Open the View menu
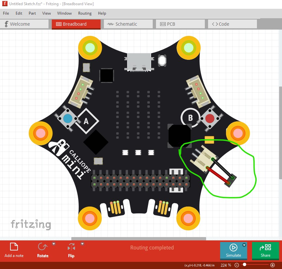The image size is (282, 269). [x=46, y=13]
